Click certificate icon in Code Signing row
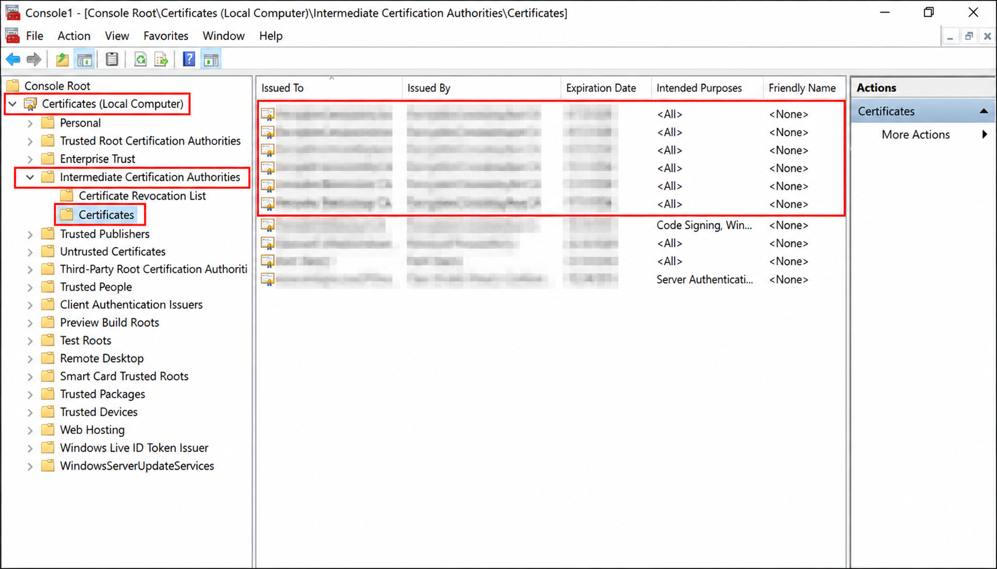This screenshot has width=997, height=569. 267,226
